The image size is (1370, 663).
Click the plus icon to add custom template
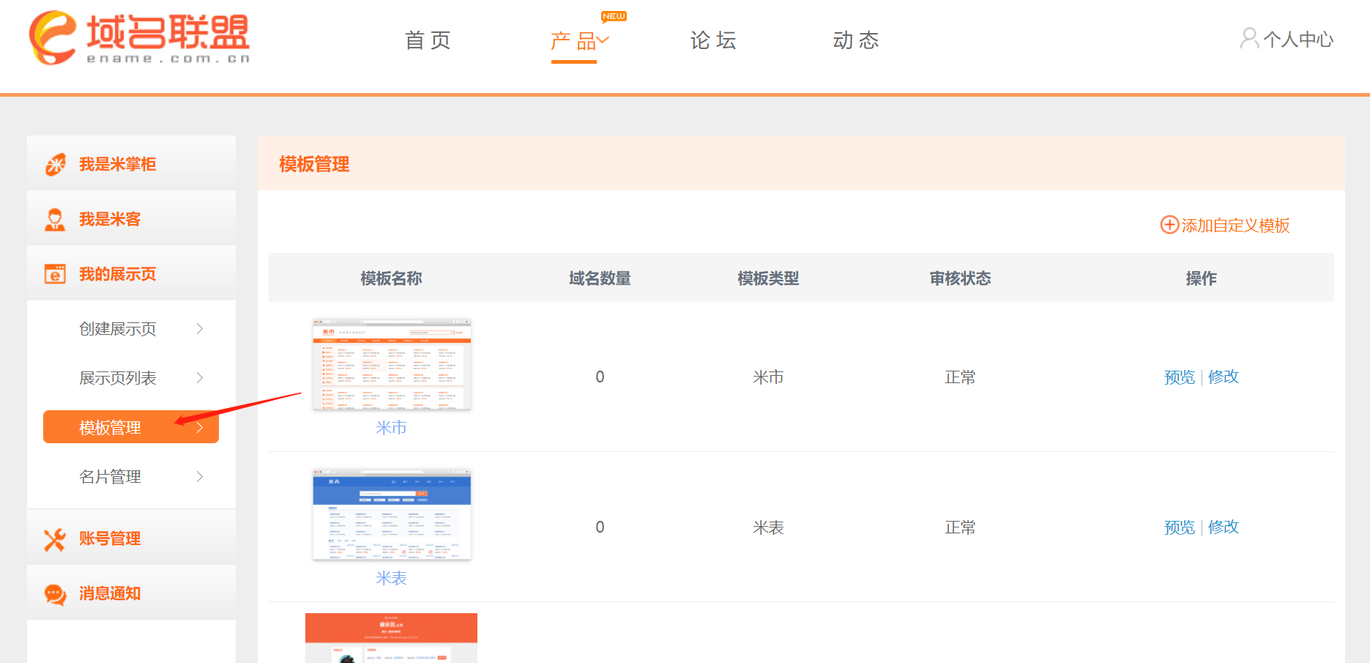point(1169,225)
